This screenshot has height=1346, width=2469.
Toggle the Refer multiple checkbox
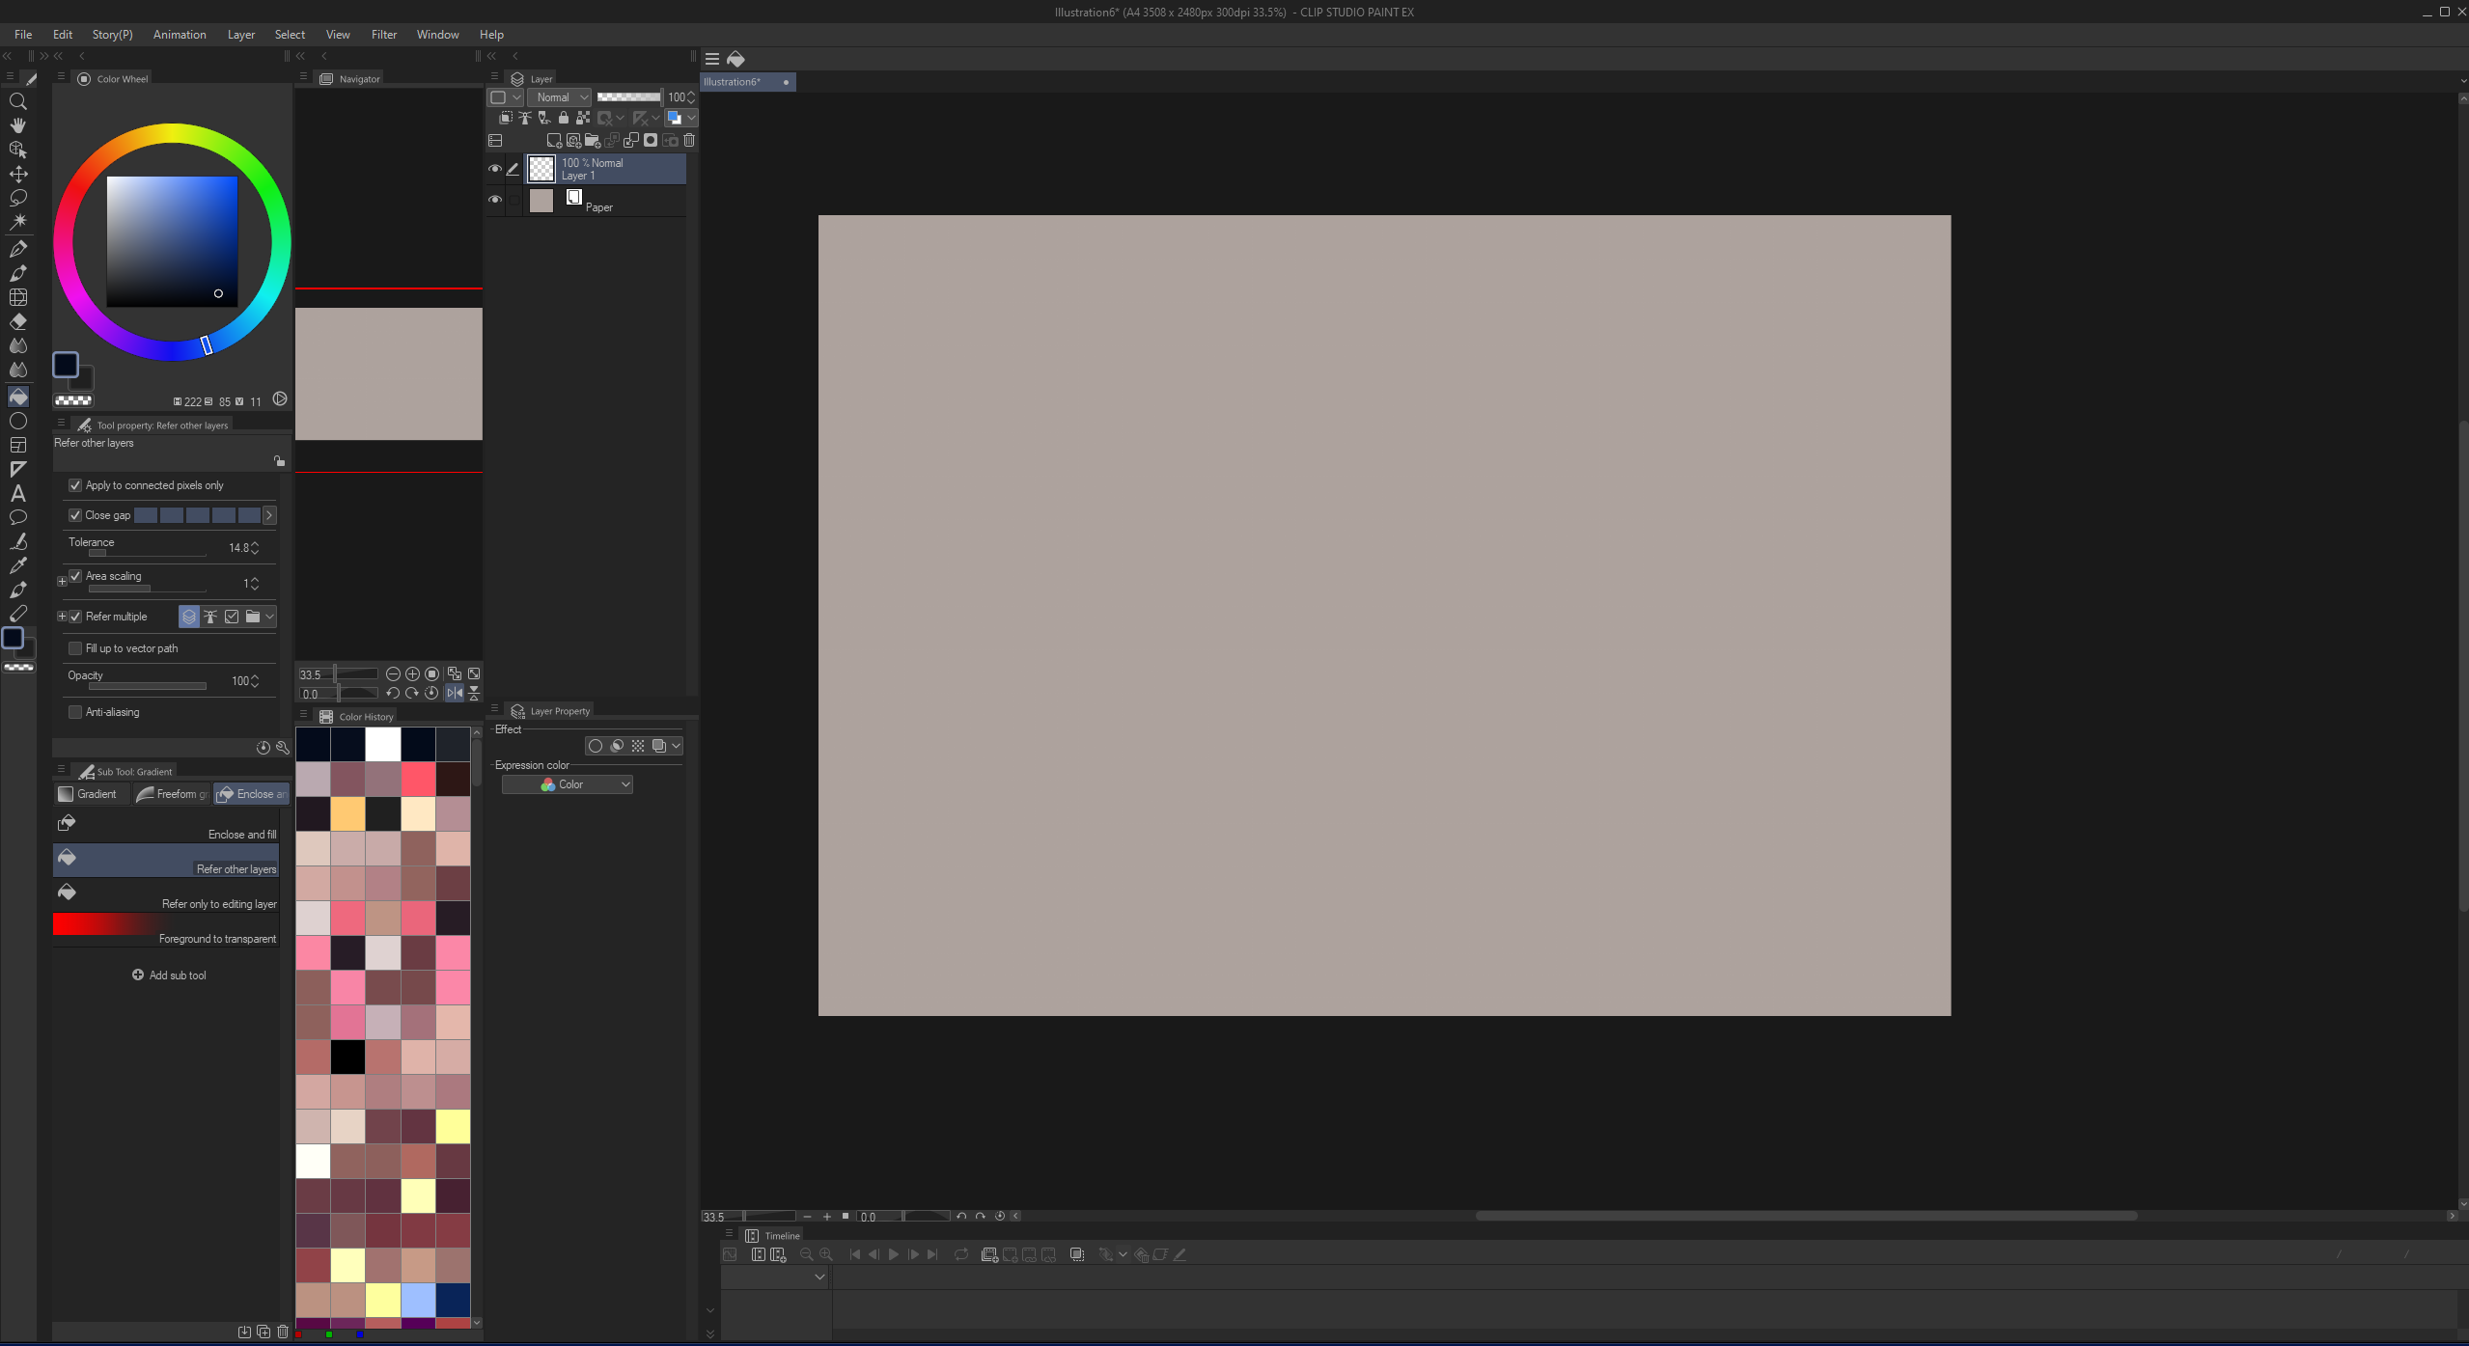click(x=75, y=617)
